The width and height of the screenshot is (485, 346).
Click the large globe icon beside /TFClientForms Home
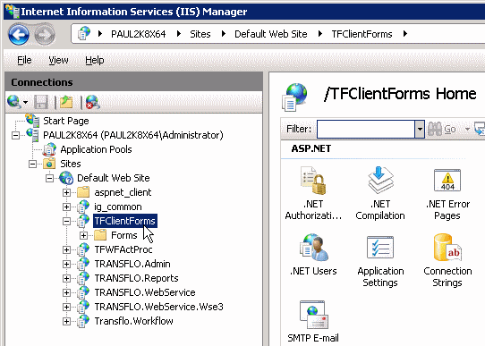point(295,97)
